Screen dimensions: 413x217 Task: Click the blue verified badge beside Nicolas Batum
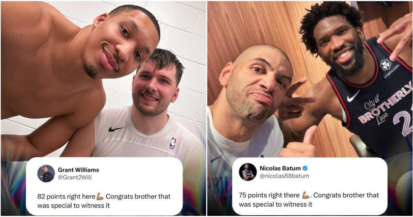[305, 168]
